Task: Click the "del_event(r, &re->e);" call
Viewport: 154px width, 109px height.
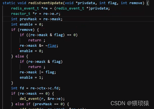Action: coord(42,99)
